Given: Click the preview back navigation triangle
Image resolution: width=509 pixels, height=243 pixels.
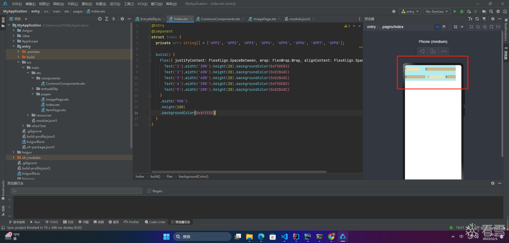Looking at the screenshot, I should click(422, 51).
